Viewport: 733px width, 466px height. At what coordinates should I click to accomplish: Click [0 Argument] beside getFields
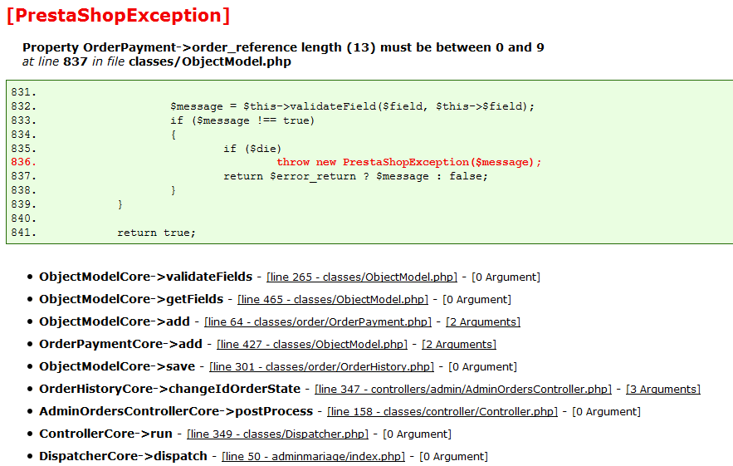coord(476,299)
